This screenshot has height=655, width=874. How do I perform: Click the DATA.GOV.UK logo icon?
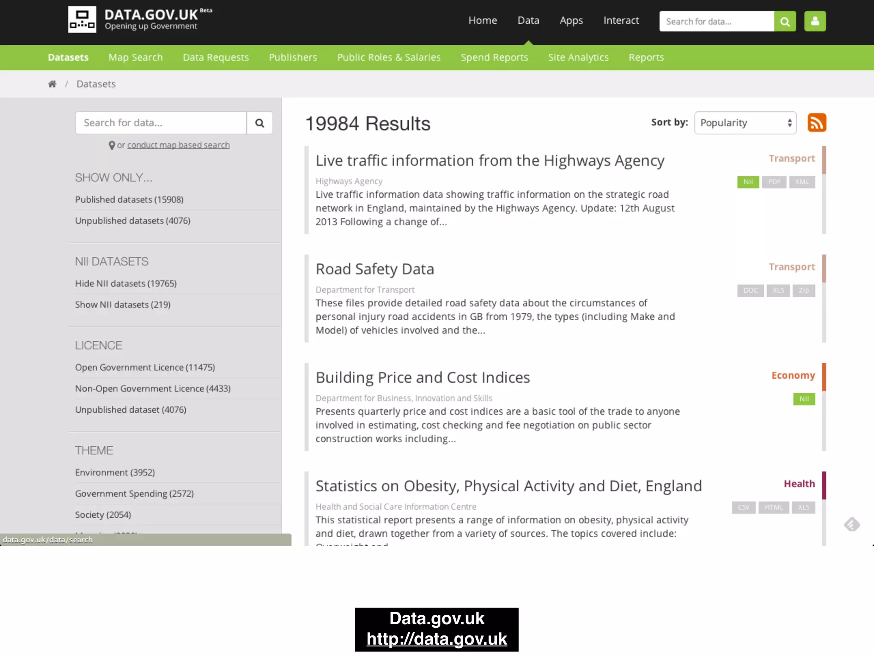click(82, 20)
